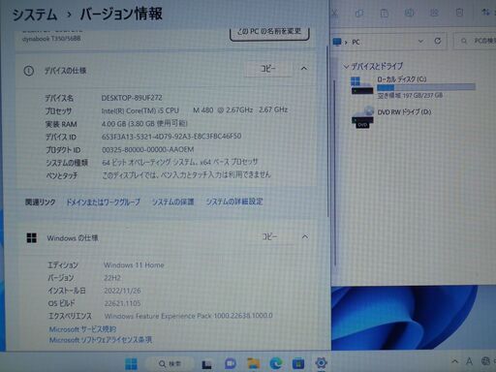Screen dimensions: 496x372
Task: Open Task View from the taskbar
Action: click(x=206, y=364)
